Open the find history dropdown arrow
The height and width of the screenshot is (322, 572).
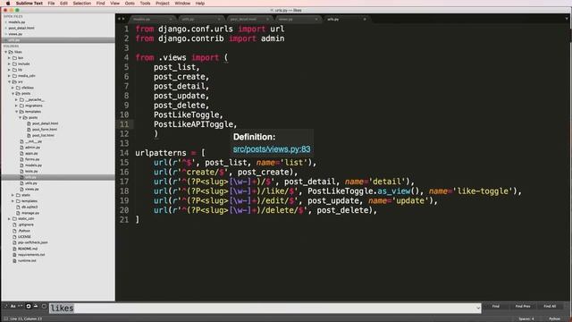coord(478,308)
